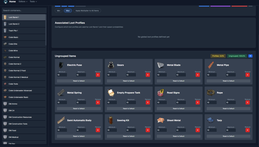This screenshot has width=259, height=147.
Task: Click the app logo icon beside Home
Action: coord(5,2)
